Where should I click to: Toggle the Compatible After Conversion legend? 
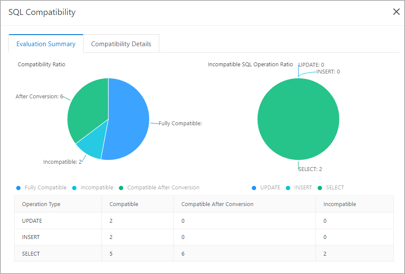click(159, 188)
